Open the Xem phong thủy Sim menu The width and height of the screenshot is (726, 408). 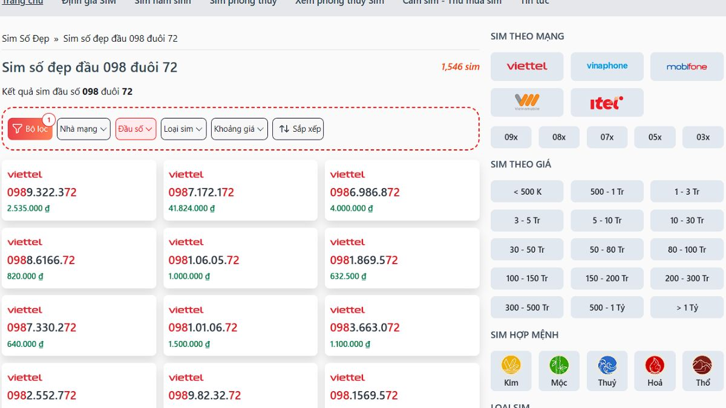[339, 2]
